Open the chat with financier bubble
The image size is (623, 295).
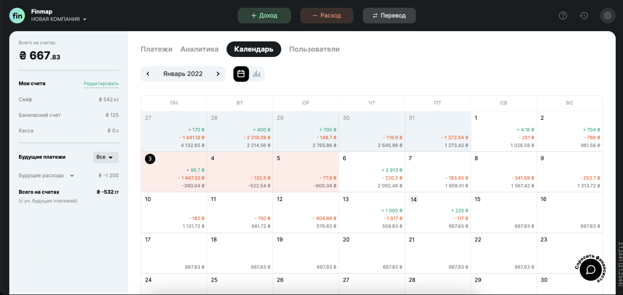click(590, 270)
